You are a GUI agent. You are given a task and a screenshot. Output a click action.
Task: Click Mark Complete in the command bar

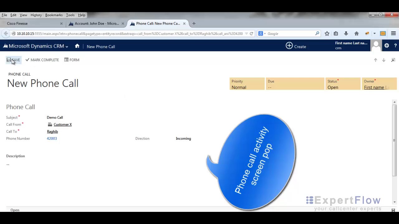pyautogui.click(x=42, y=60)
